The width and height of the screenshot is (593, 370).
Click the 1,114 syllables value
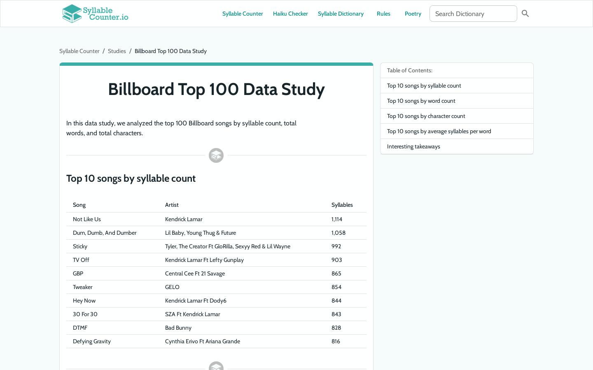(x=337, y=219)
